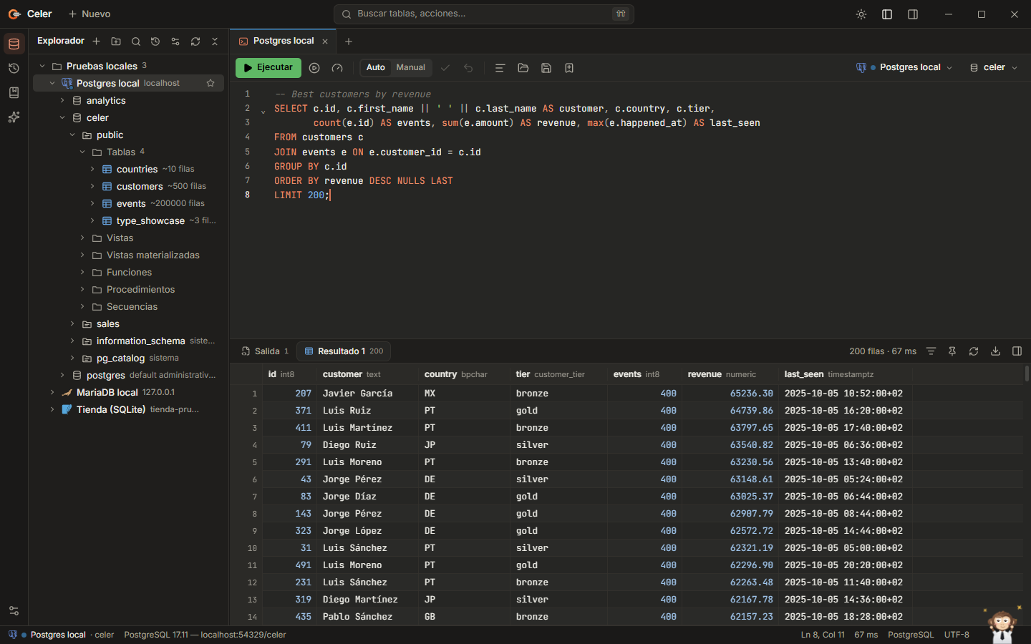Open a new editor tab

[349, 42]
